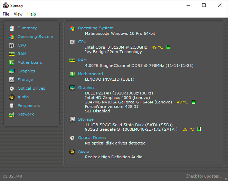Click the Motherboard heading link in summary
The height and width of the screenshot is (181, 228).
tap(91, 74)
